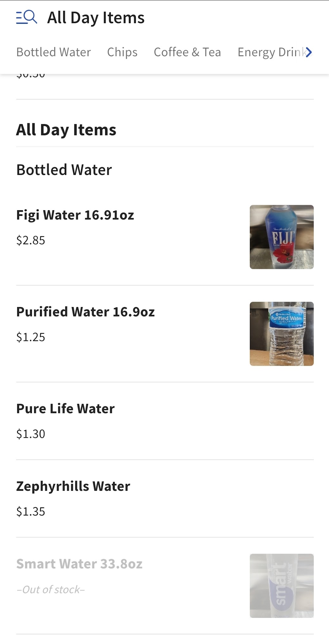Tap the greyed Smart Water thumbnail
Viewport: 329px width, 635px height.
tap(282, 586)
